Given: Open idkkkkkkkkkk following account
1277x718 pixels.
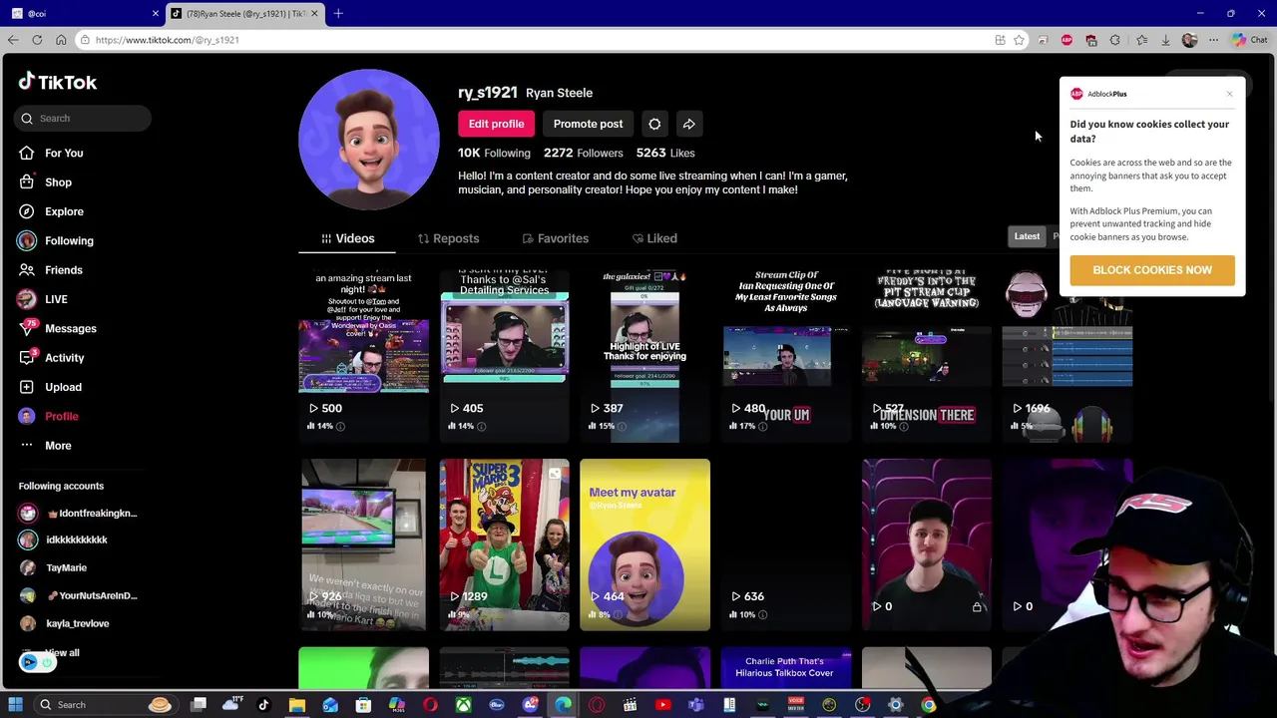Looking at the screenshot, I should [77, 539].
